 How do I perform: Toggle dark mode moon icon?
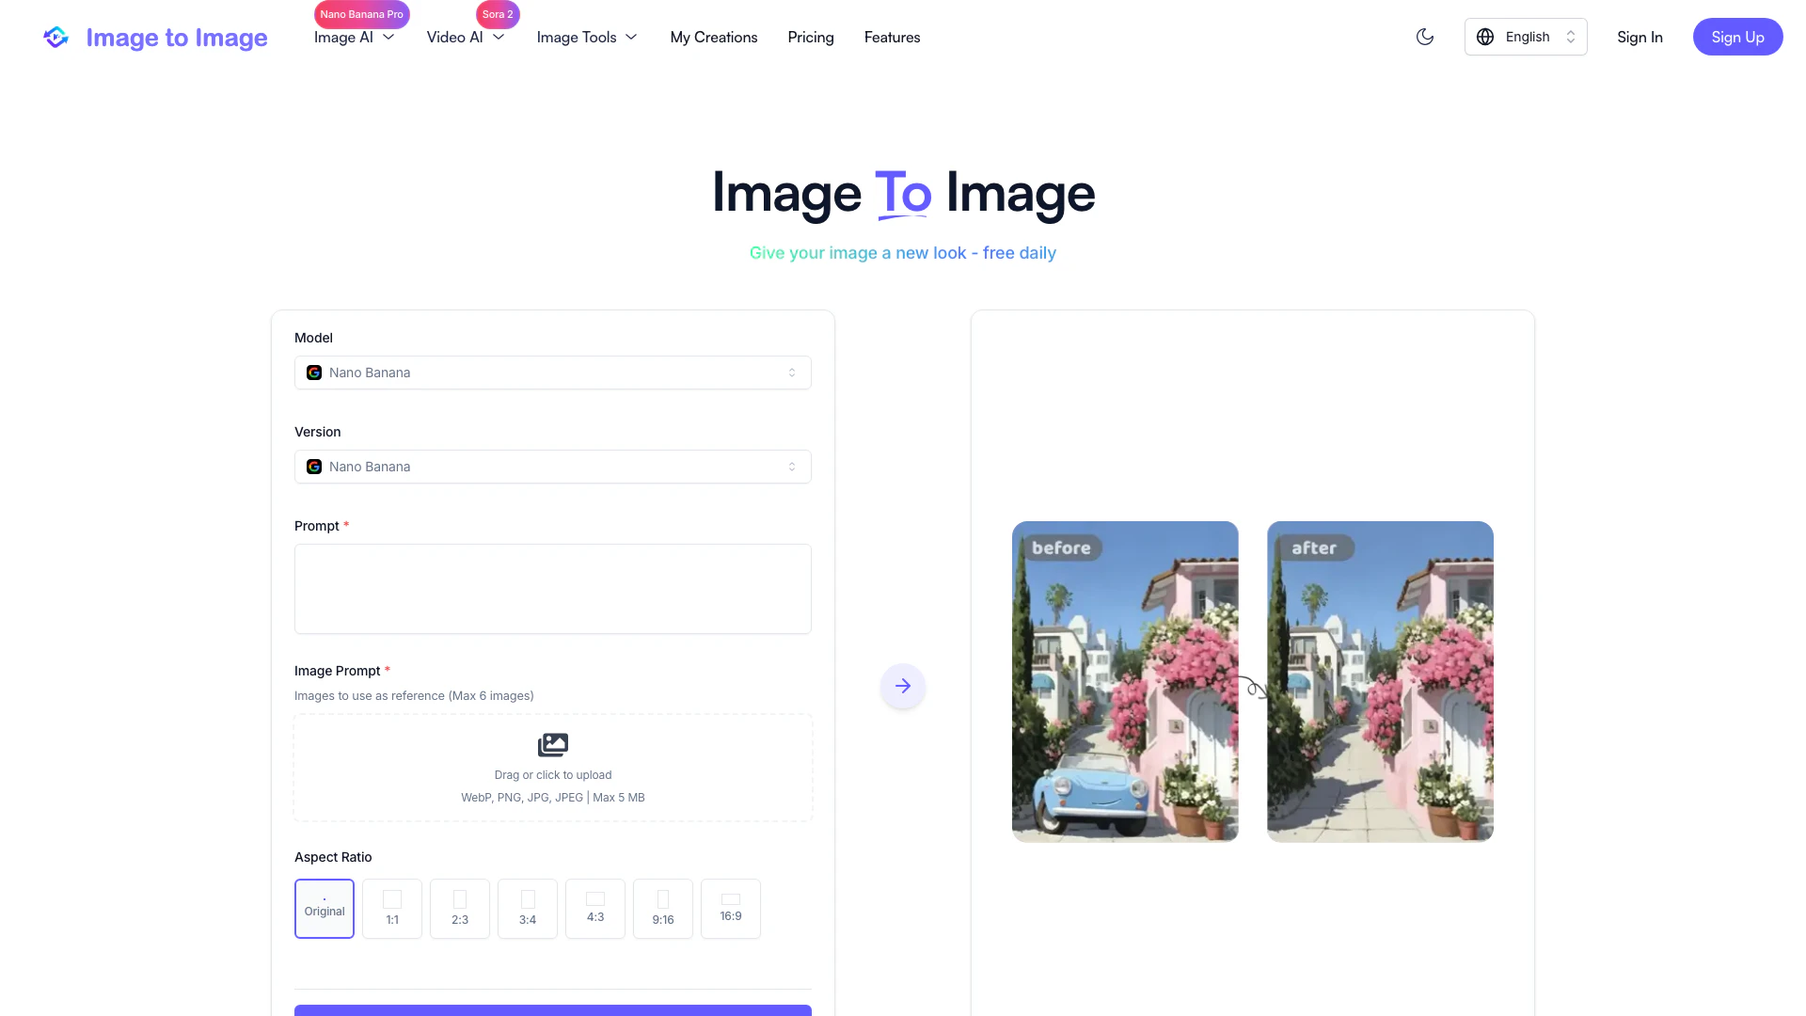pyautogui.click(x=1425, y=37)
